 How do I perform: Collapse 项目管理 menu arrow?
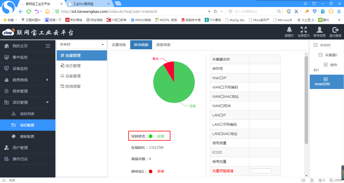pos(47,102)
